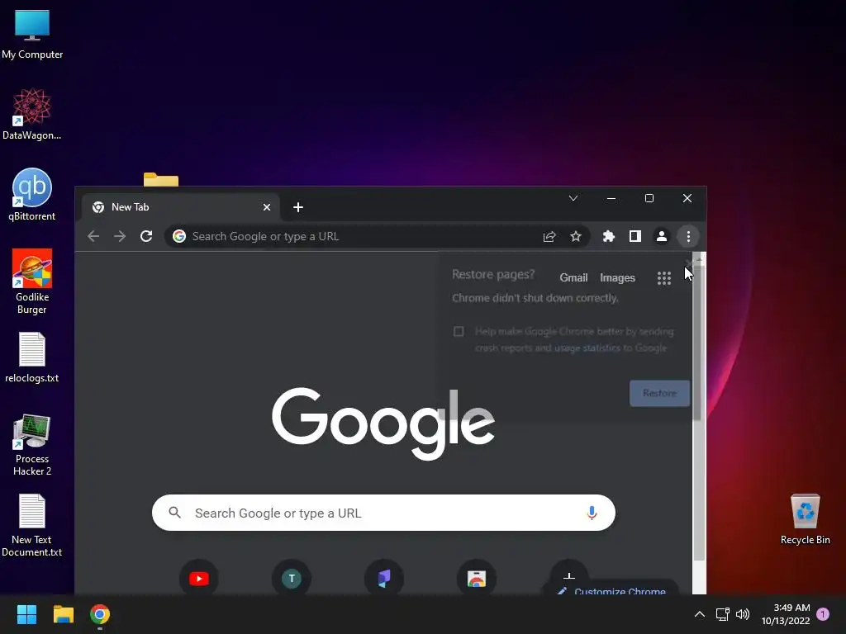Click the Restore pages button
The width and height of the screenshot is (846, 634).
(659, 393)
